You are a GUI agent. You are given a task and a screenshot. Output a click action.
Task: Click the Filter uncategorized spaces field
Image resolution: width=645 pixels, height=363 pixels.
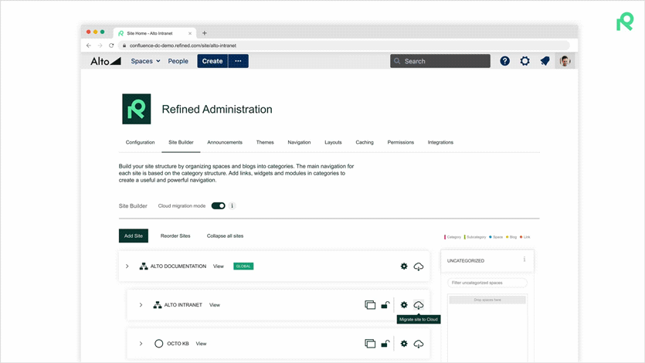(487, 283)
